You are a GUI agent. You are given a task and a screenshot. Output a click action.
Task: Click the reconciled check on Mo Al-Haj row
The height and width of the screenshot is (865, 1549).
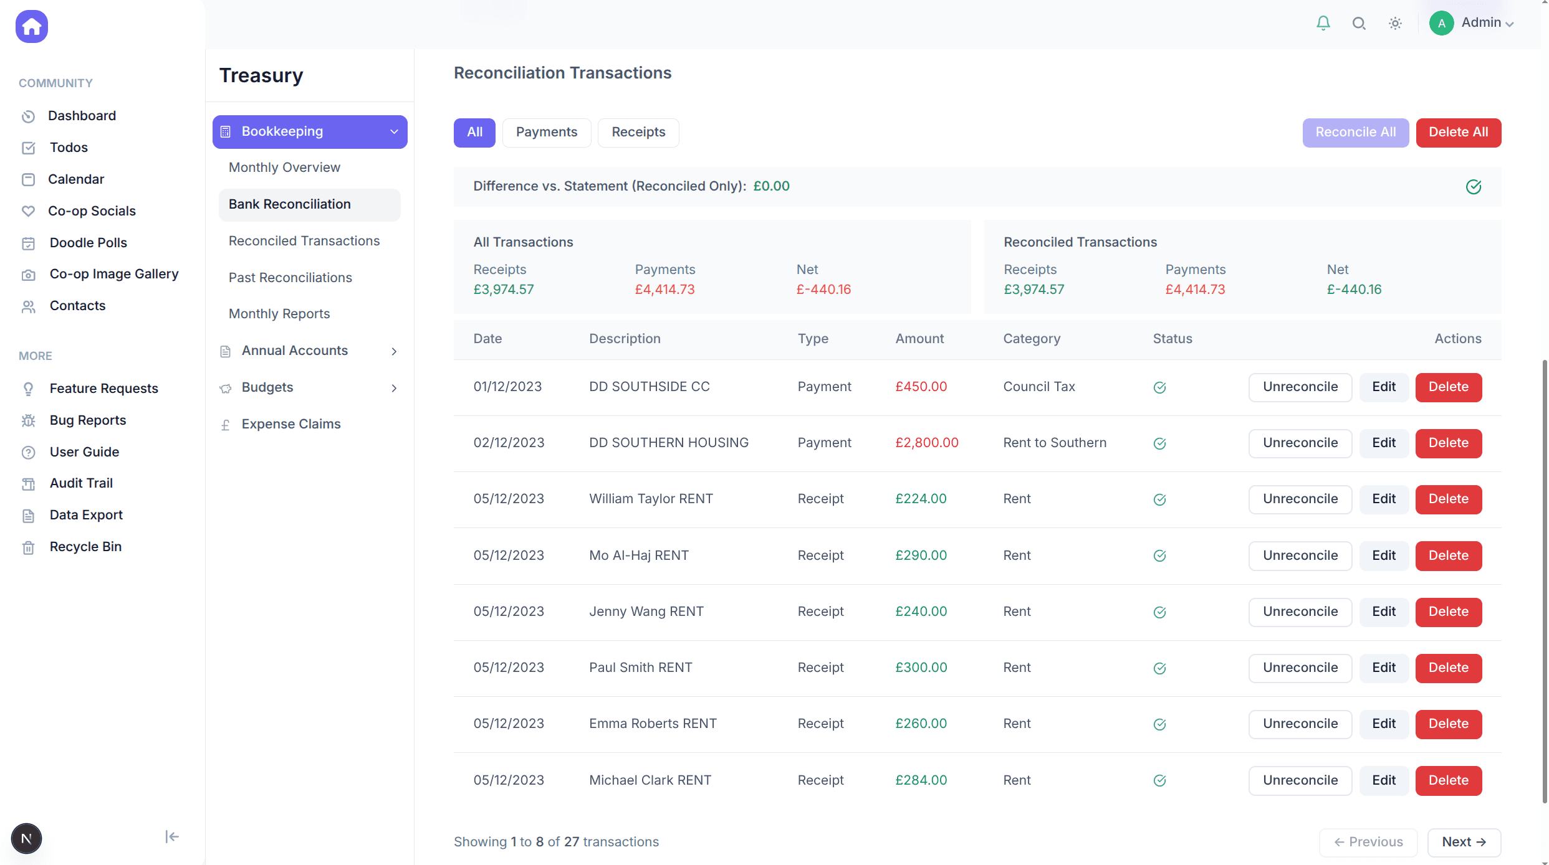1159,555
